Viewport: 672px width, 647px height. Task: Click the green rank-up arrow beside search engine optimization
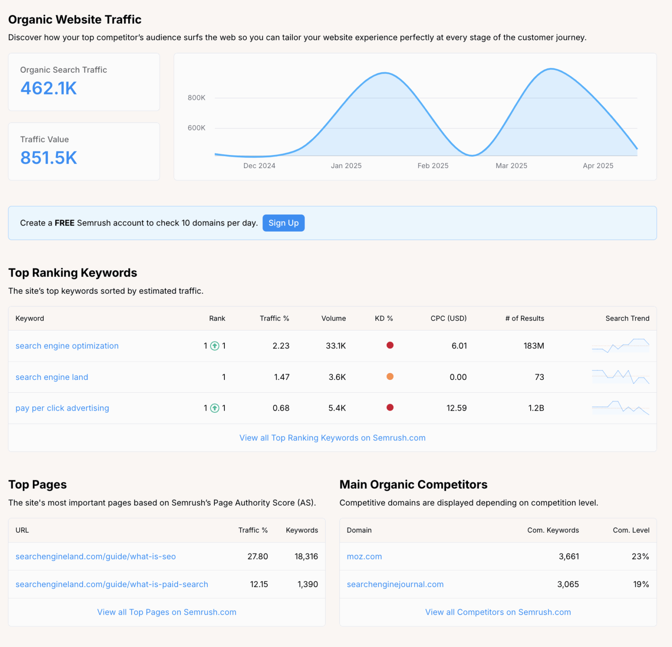[214, 346]
